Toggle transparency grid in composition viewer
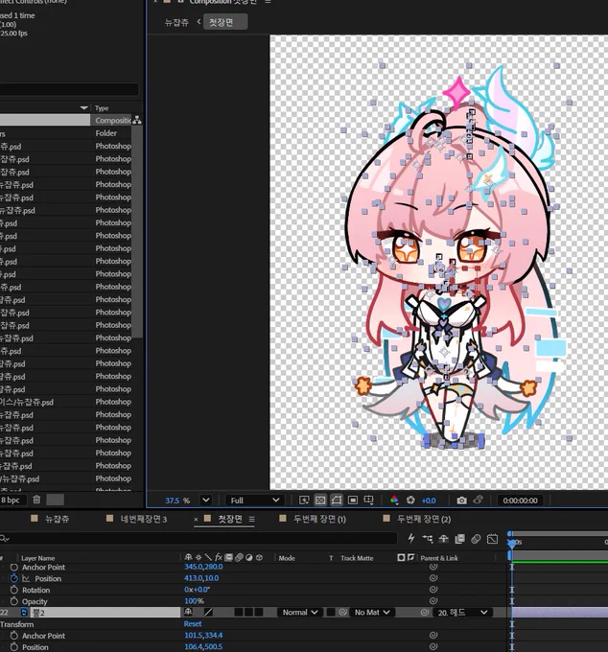The image size is (608, 652). click(x=320, y=501)
